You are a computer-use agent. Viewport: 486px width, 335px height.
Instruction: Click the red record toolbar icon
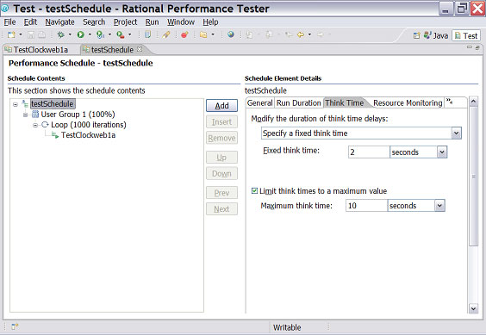184,34
